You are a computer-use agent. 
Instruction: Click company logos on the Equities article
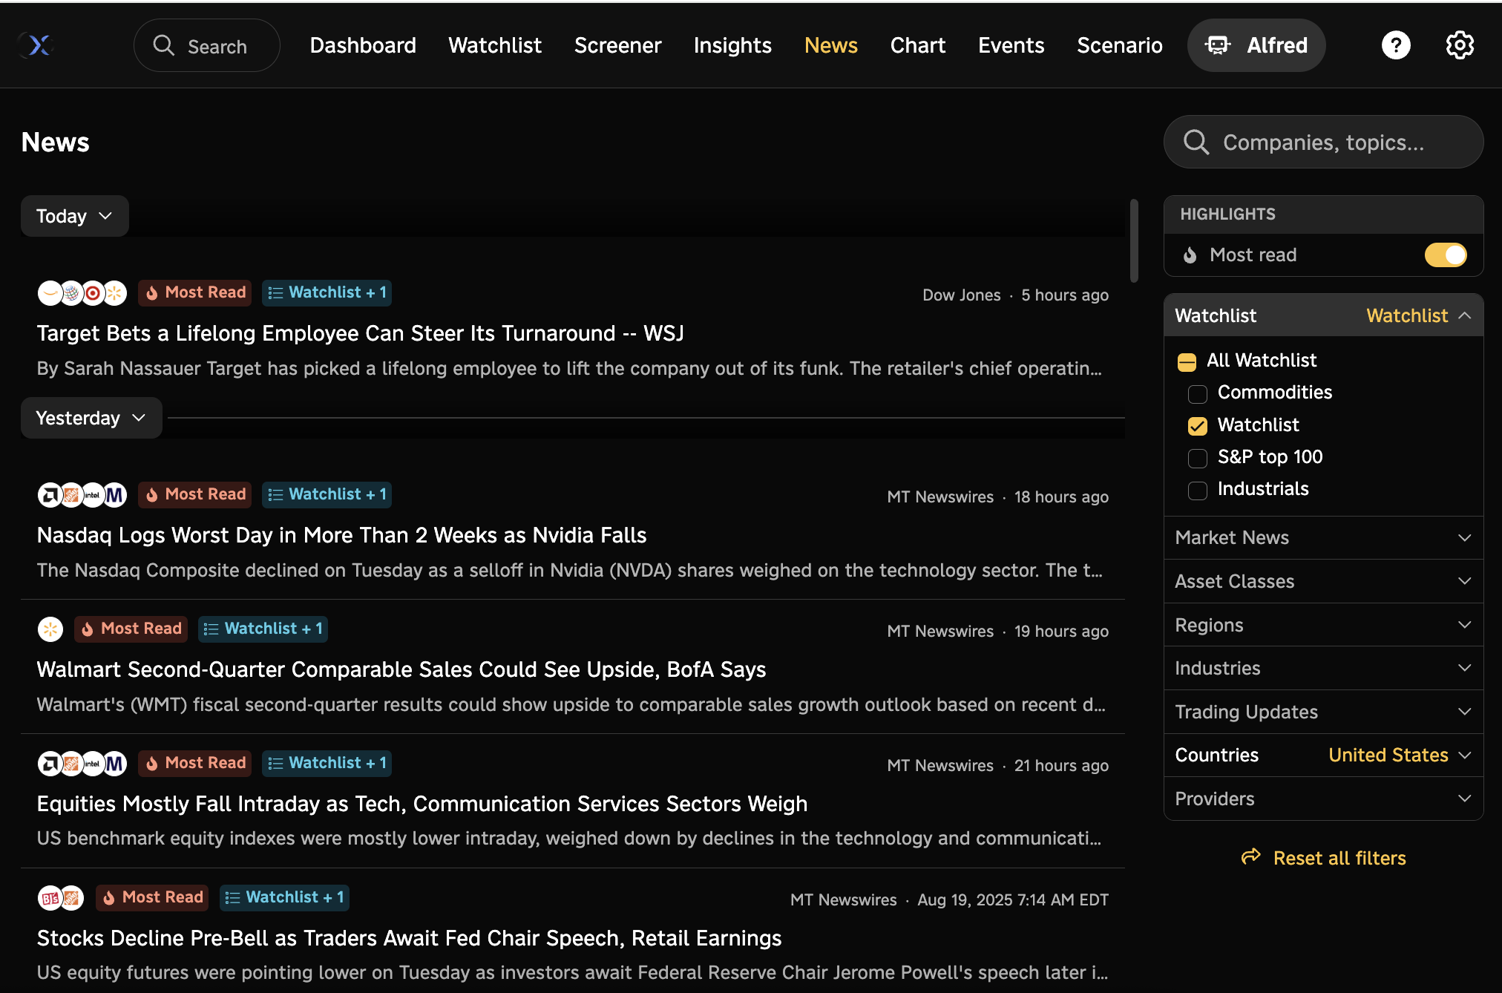click(82, 764)
